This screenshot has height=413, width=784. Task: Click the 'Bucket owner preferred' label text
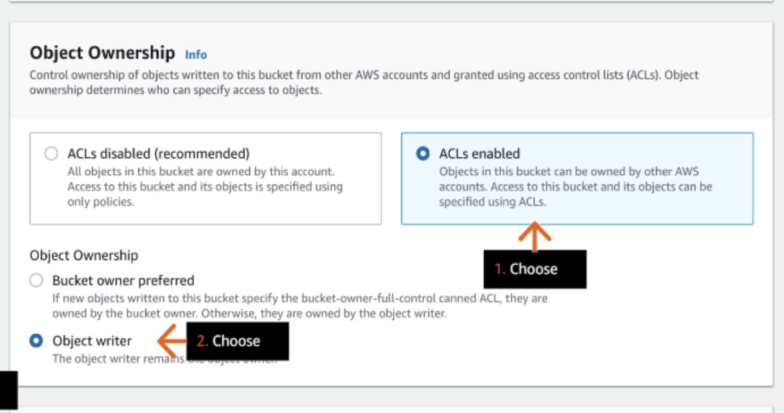pos(123,281)
